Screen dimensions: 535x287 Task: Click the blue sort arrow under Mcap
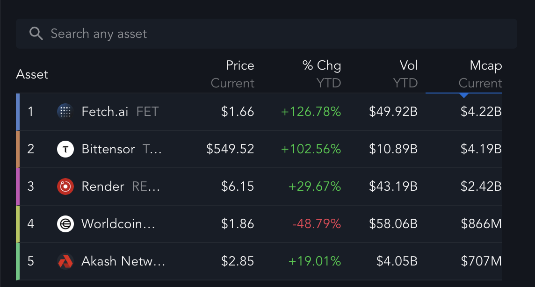click(x=464, y=95)
